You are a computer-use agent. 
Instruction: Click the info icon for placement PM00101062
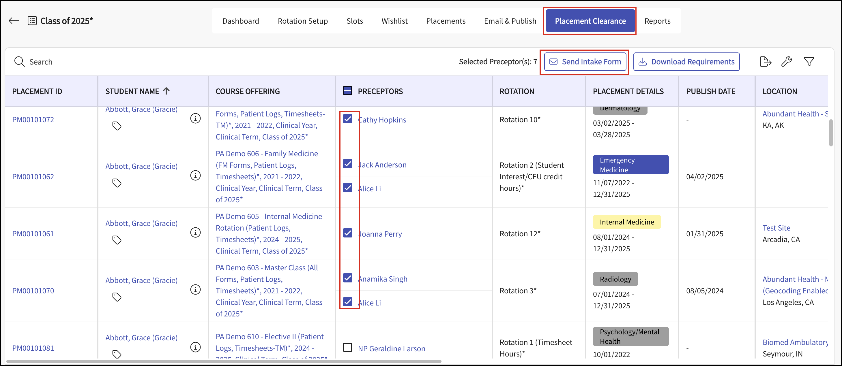(x=195, y=176)
